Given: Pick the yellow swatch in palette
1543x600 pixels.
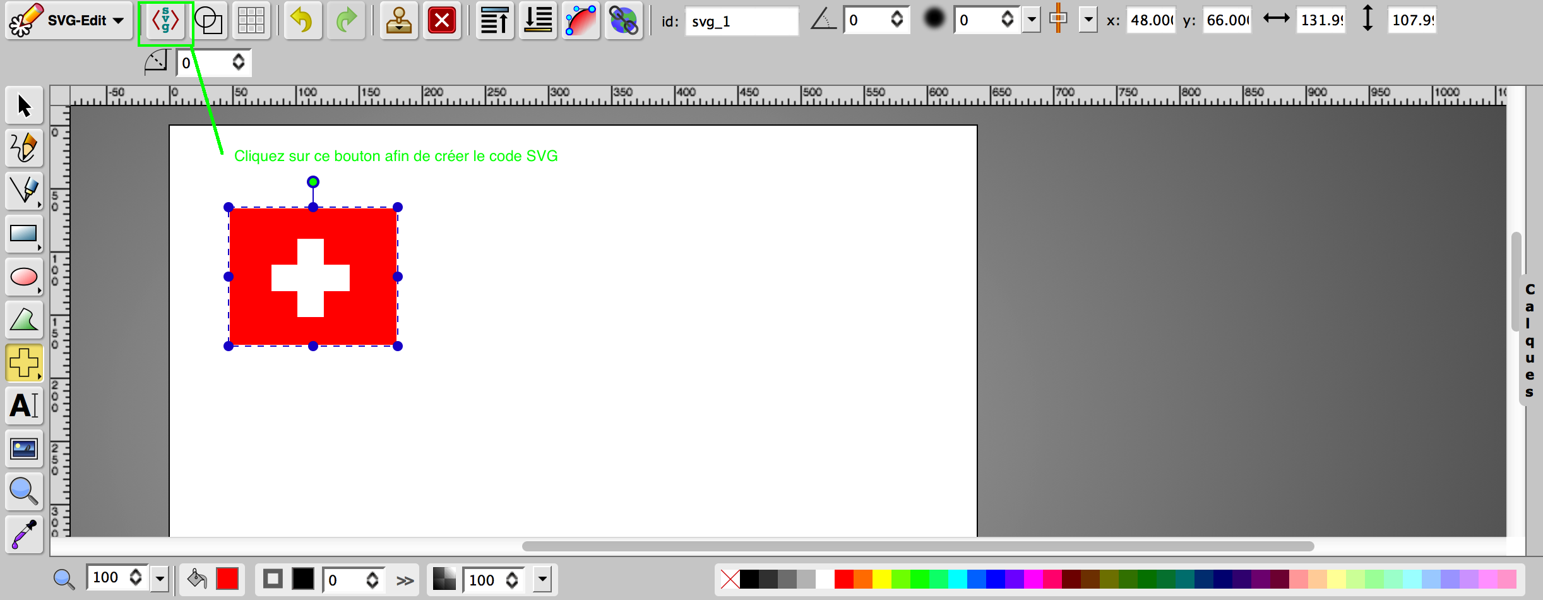Looking at the screenshot, I should pos(881,579).
